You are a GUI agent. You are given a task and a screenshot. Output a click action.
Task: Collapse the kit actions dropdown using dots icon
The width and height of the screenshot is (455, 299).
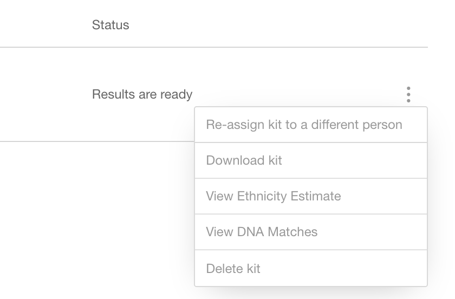tap(408, 94)
